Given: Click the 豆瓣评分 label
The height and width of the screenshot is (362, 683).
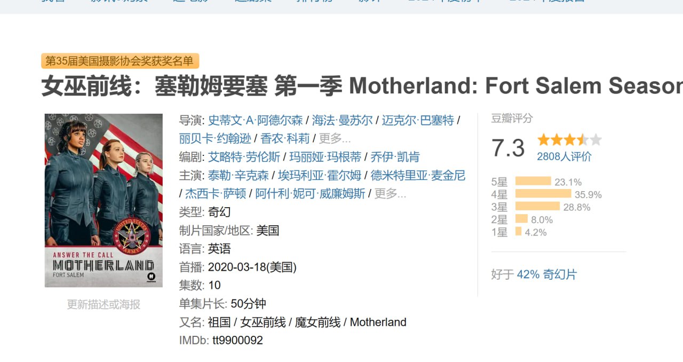Looking at the screenshot, I should (x=512, y=119).
